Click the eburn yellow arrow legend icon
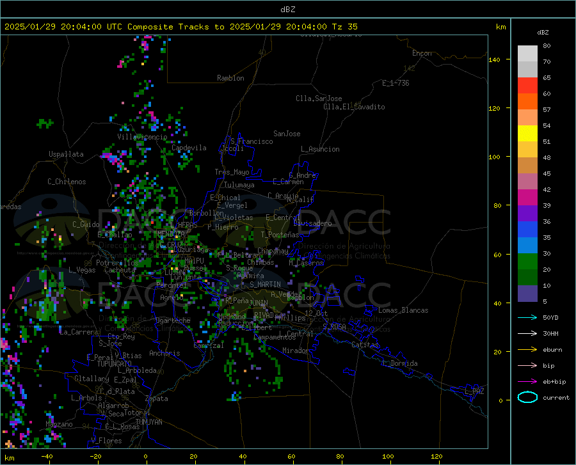The width and height of the screenshot is (576, 465). point(527,349)
